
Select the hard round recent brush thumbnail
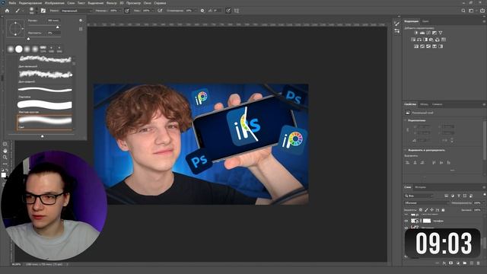point(19,49)
